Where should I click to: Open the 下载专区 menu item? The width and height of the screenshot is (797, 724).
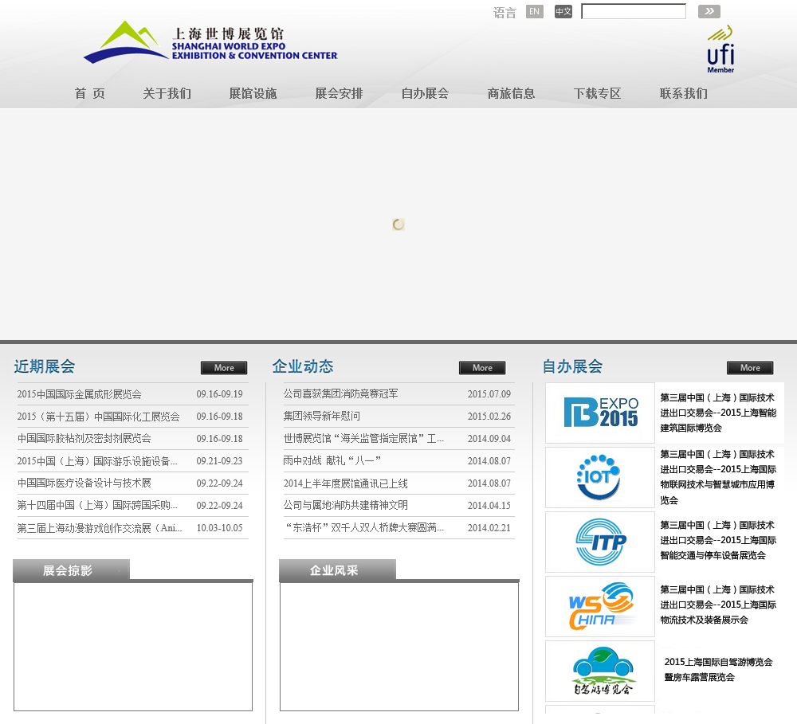point(597,93)
